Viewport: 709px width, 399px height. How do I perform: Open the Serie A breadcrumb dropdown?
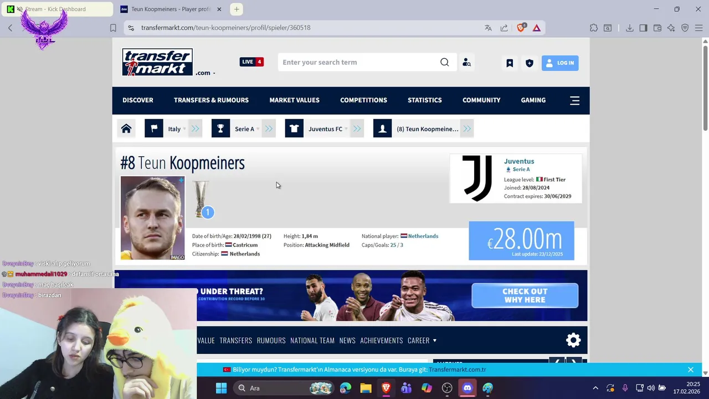246,129
